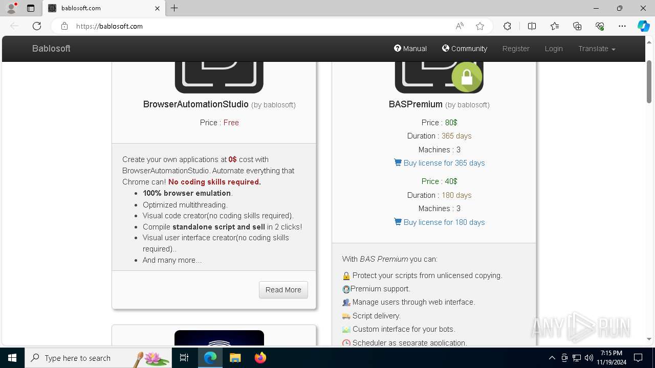The image size is (655, 368).
Task: Select 'Manage users through web interface' line
Action: (409, 302)
